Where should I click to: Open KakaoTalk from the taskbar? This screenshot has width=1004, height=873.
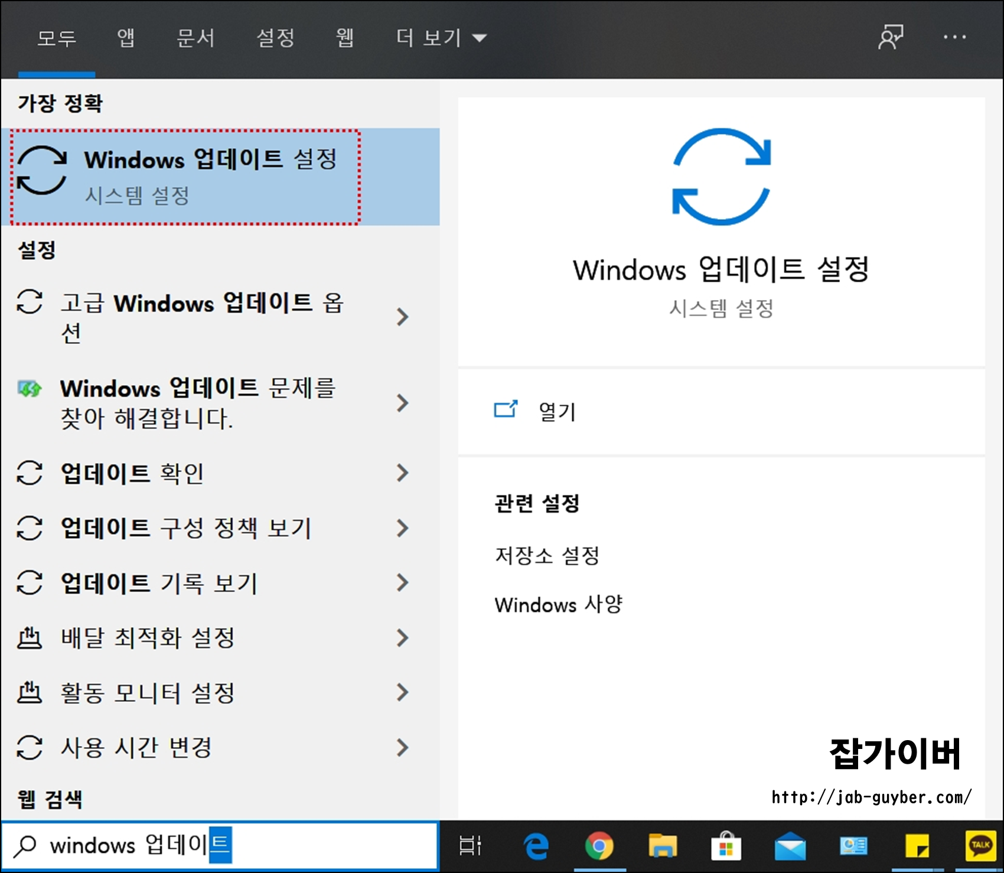coord(980,846)
